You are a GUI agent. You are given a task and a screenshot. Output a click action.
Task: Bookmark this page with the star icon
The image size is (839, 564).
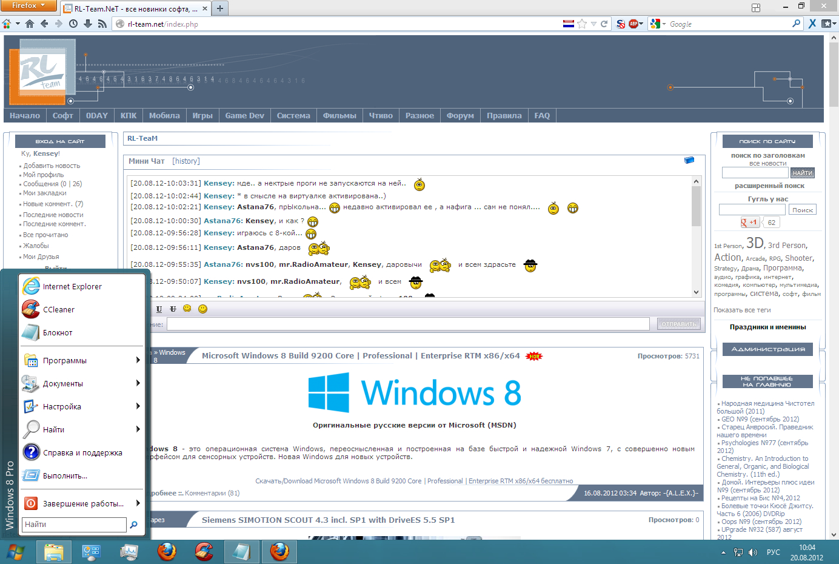582,24
